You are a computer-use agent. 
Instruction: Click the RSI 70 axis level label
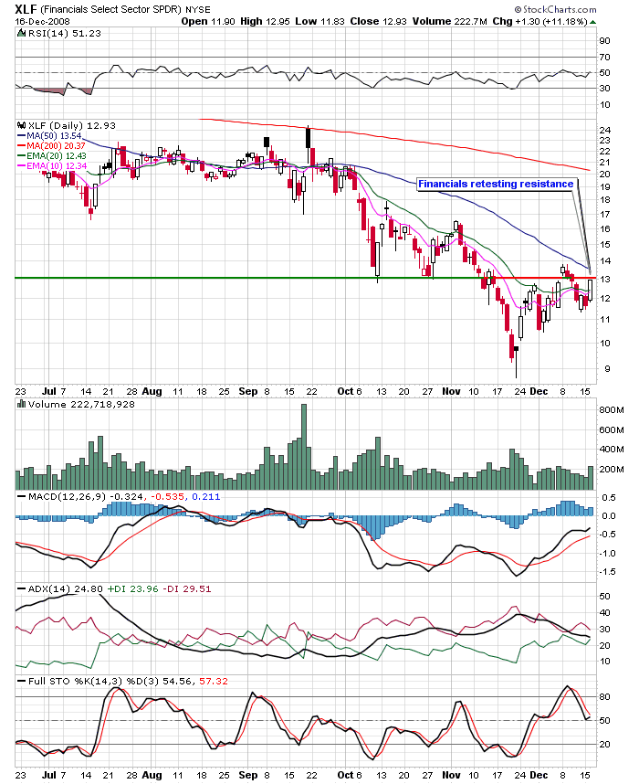click(x=604, y=58)
